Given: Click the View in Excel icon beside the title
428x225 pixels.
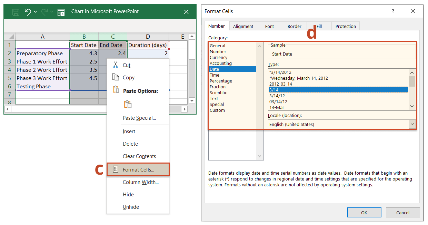Looking at the screenshot, I should [61, 11].
